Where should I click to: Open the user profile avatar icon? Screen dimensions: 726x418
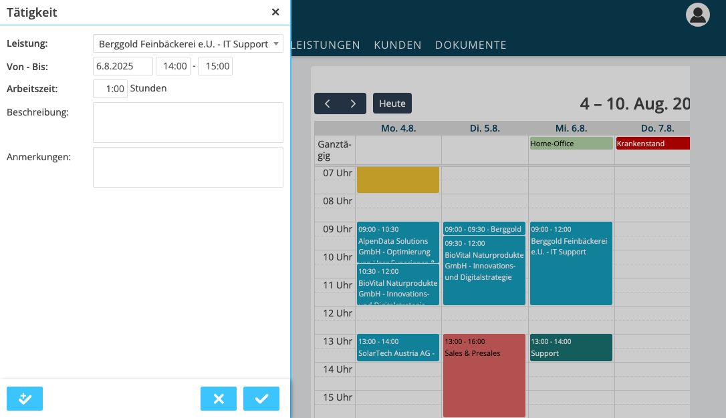[x=698, y=15]
